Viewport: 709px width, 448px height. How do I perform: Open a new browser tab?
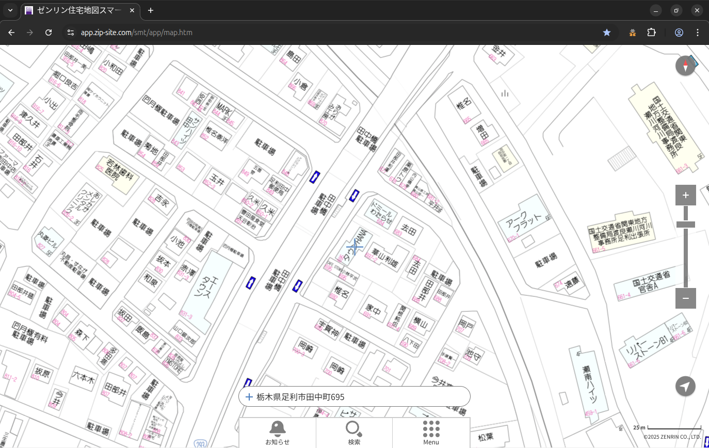click(151, 10)
